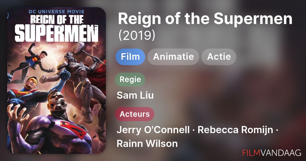Click the Rainn Wilson actor name
The height and width of the screenshot is (161, 306).
tap(147, 143)
